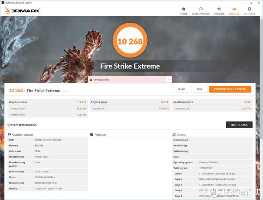Image resolution: width=263 pixels, height=200 pixels.
Task: Go to the Home section
Action: click(184, 11)
